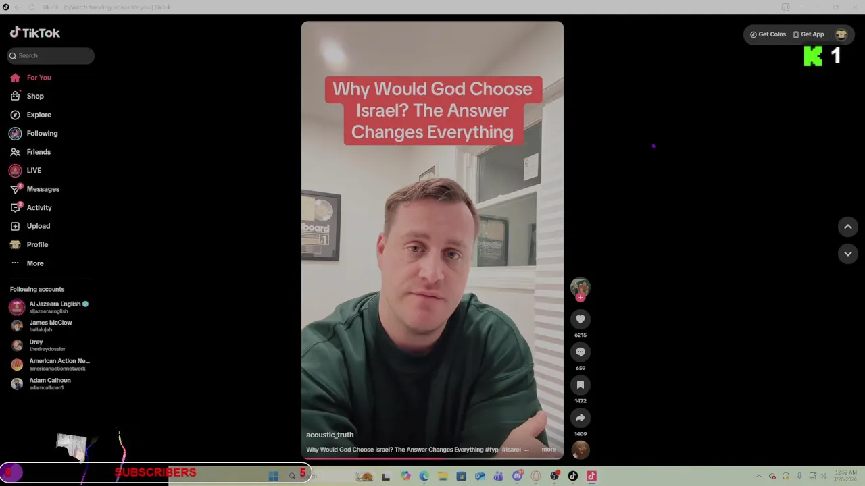865x486 pixels.
Task: Open the Windows Start menu
Action: click(274, 476)
